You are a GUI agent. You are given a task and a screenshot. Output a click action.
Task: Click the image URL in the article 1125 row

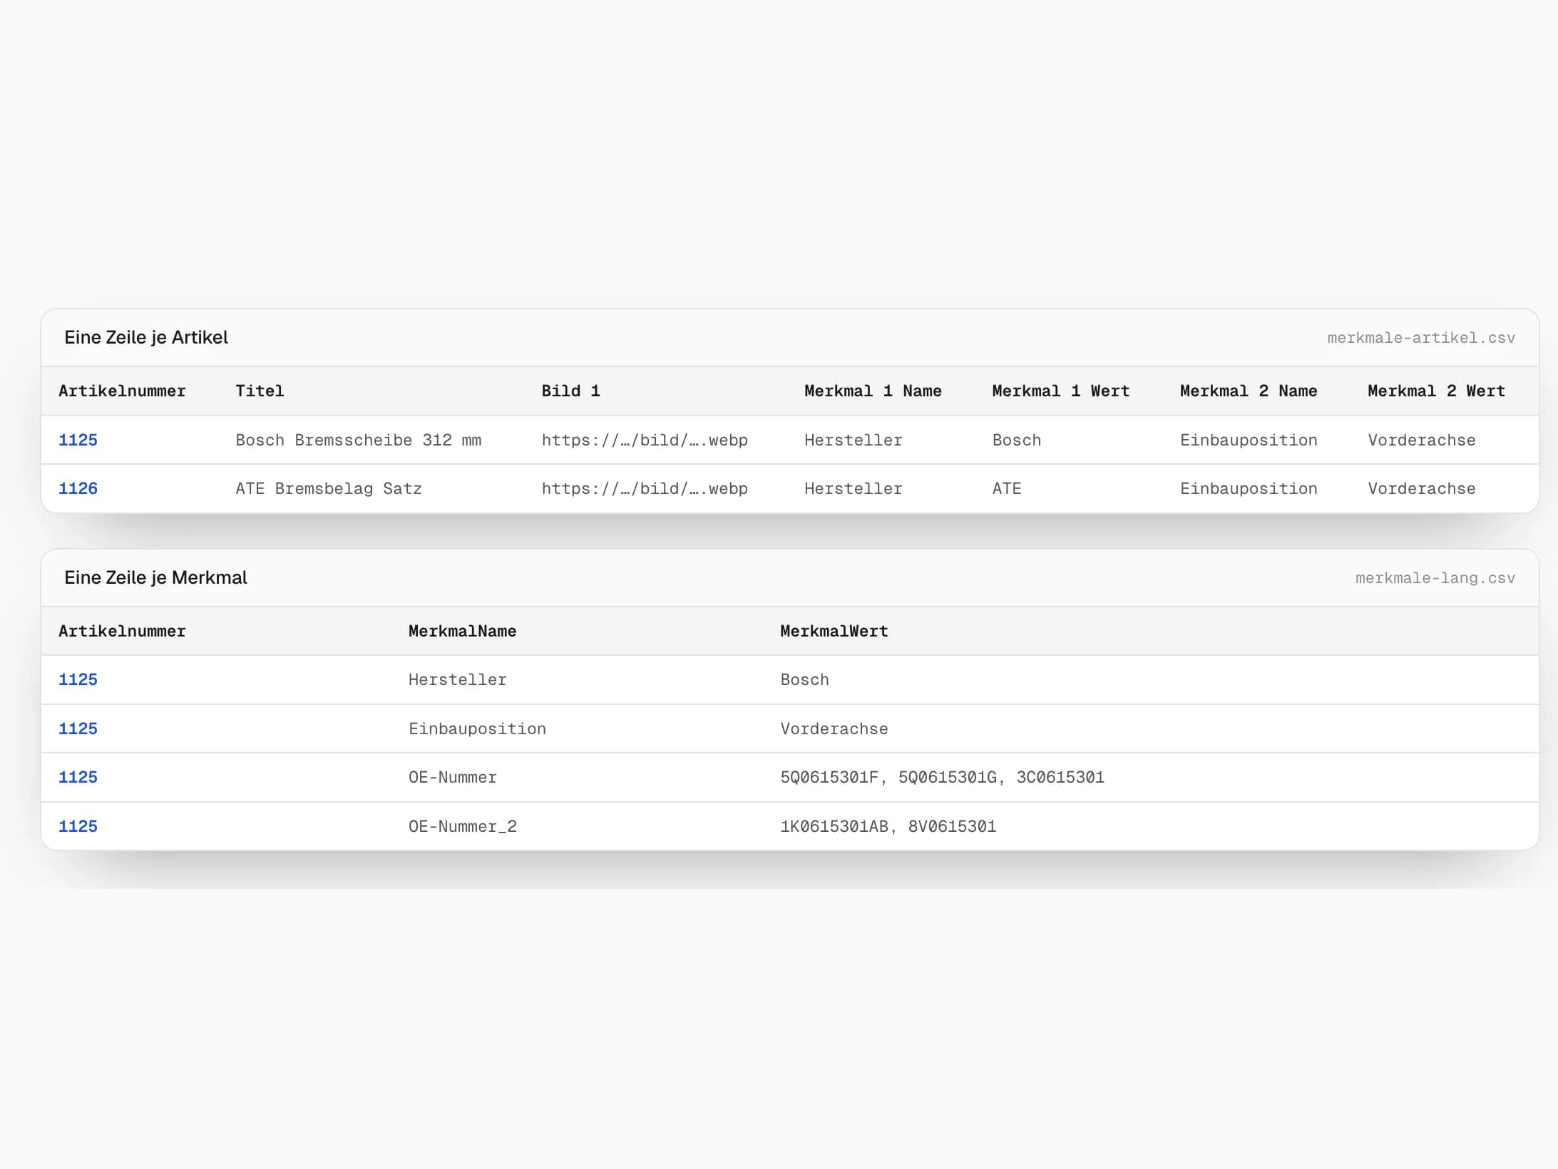pos(645,440)
